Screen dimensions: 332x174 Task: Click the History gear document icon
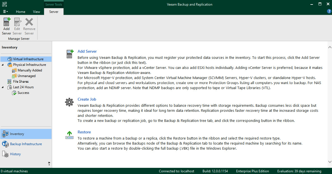click(x=5, y=154)
